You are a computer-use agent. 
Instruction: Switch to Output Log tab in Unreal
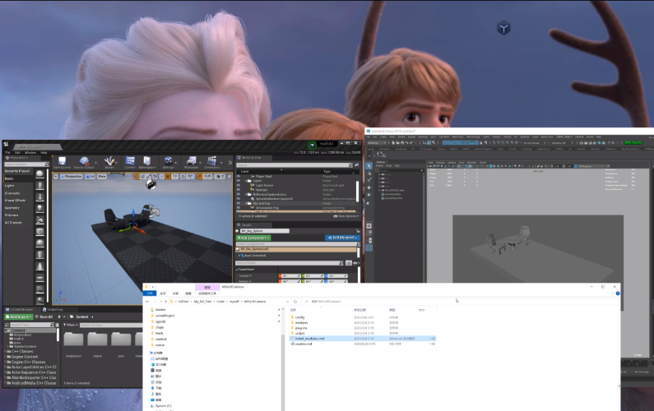tap(53, 310)
